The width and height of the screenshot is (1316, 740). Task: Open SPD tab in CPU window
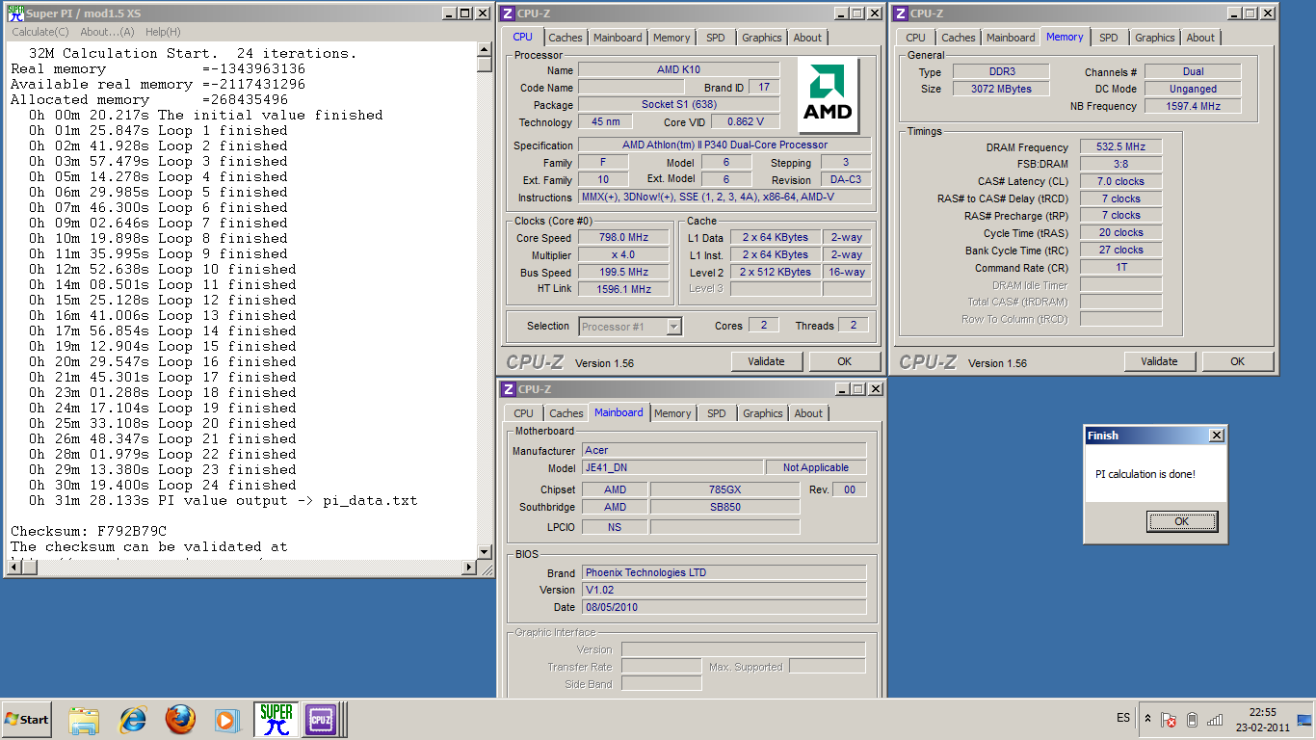tap(715, 38)
